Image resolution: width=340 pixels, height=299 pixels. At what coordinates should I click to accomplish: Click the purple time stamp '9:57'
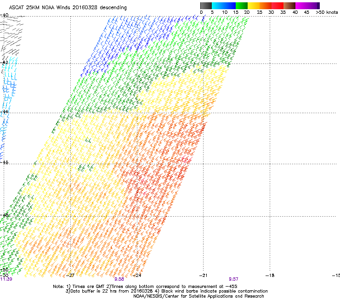[233, 279]
